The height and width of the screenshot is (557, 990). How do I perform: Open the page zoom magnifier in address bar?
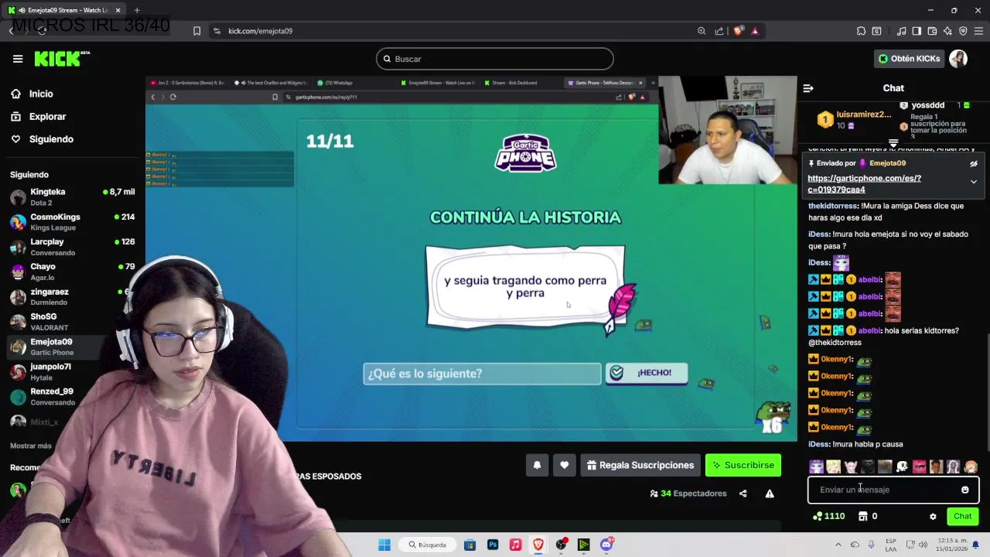coord(702,31)
